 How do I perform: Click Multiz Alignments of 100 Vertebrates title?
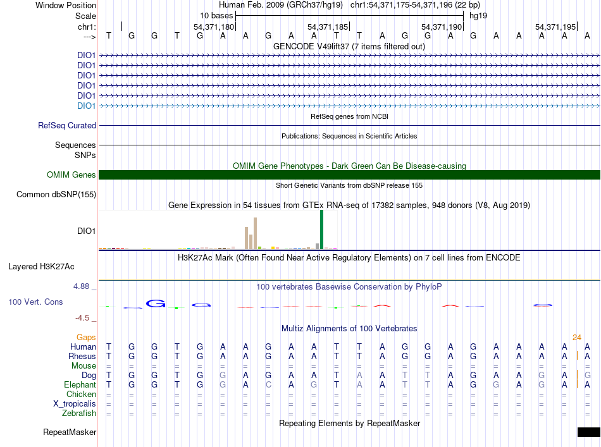click(349, 329)
